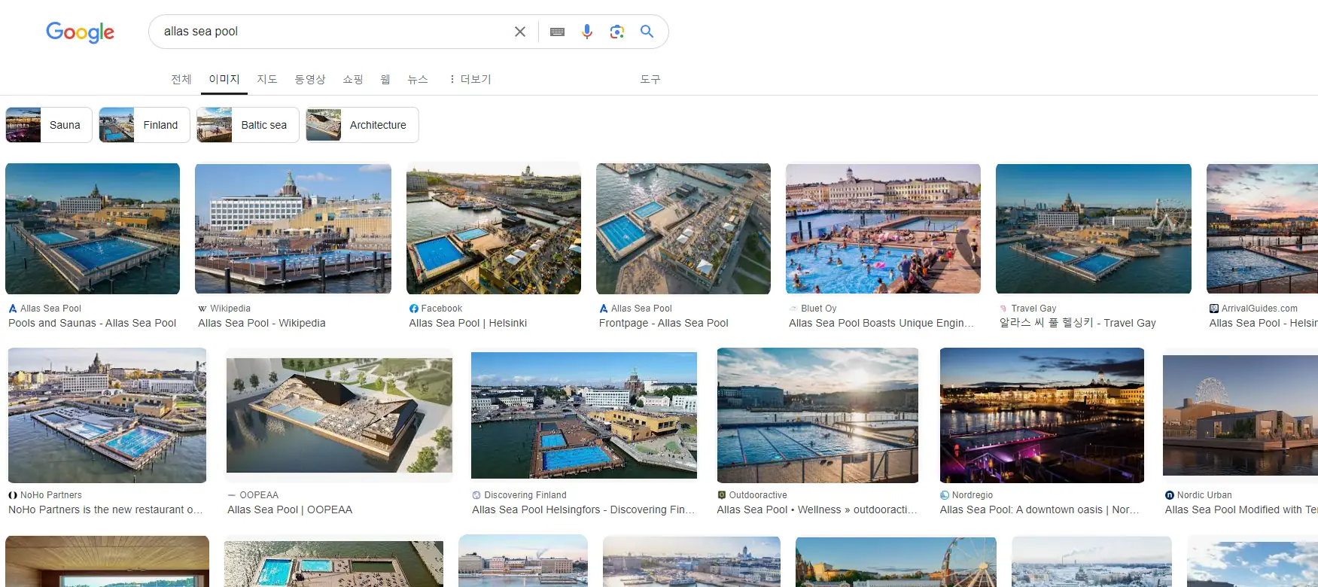
Task: Open the Outdooractive image thumbnail
Action: click(x=818, y=415)
